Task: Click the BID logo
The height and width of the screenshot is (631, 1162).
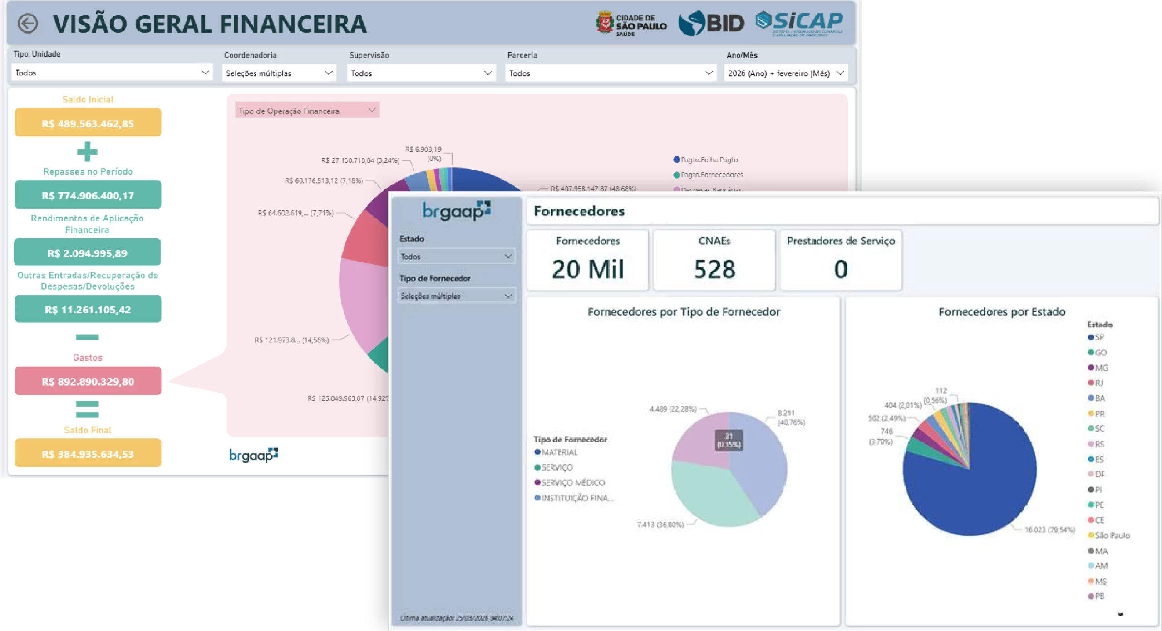Action: coord(711,23)
